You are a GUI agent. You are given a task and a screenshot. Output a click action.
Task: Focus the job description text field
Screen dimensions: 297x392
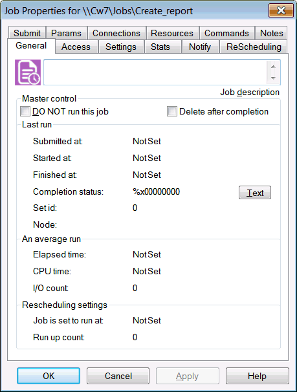(155, 72)
